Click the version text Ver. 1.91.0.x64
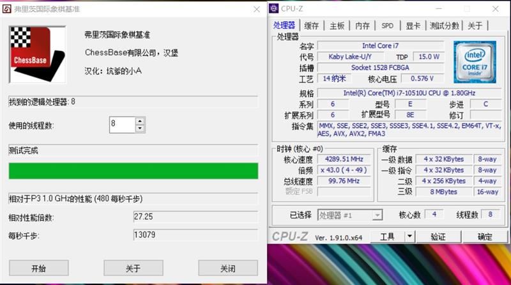Image resolution: width=511 pixels, height=285 pixels. pyautogui.click(x=339, y=238)
